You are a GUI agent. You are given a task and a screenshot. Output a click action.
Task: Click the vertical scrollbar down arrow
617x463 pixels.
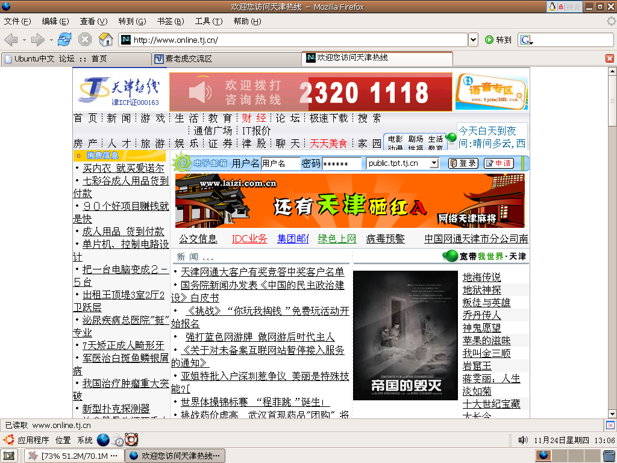coord(612,414)
